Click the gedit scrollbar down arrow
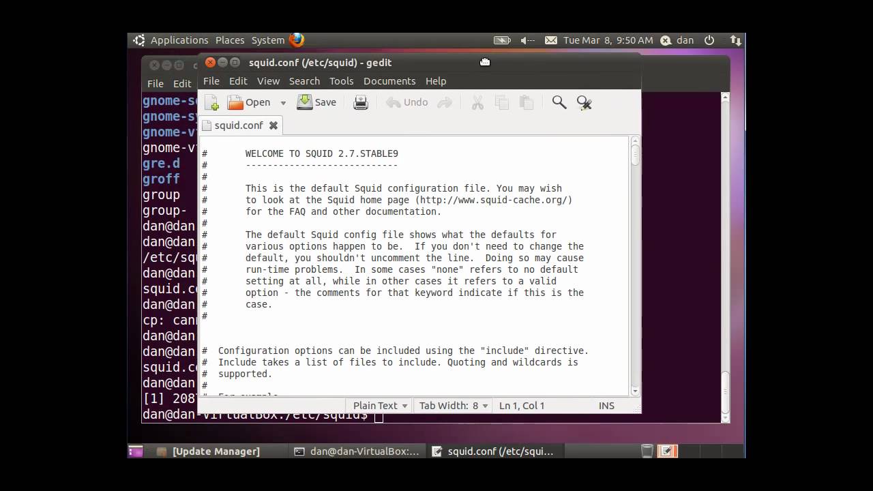Image resolution: width=873 pixels, height=491 pixels. tap(635, 391)
